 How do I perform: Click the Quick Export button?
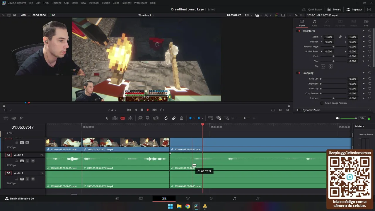(312, 9)
